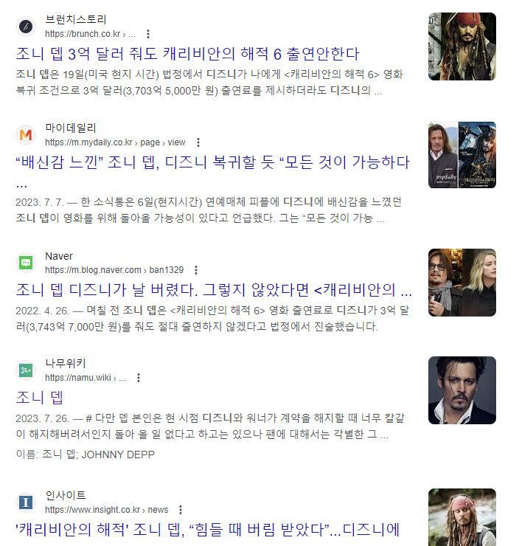Click the '브런치스토리' site name
The image size is (519, 546).
75,19
